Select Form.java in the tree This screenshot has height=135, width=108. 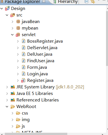(37, 67)
